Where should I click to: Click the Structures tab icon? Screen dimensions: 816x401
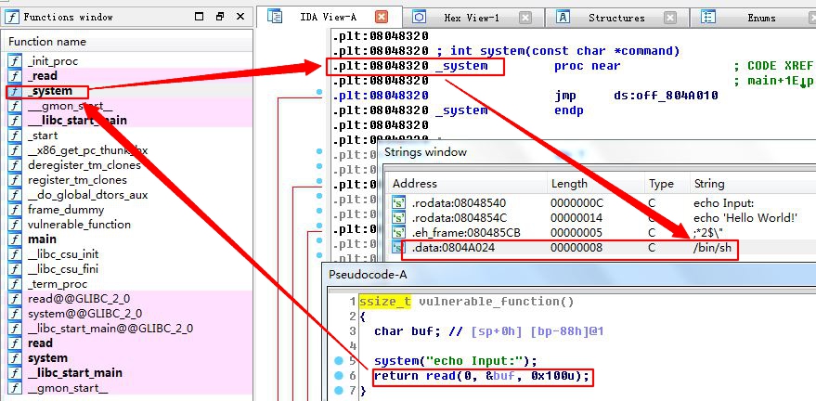(563, 17)
